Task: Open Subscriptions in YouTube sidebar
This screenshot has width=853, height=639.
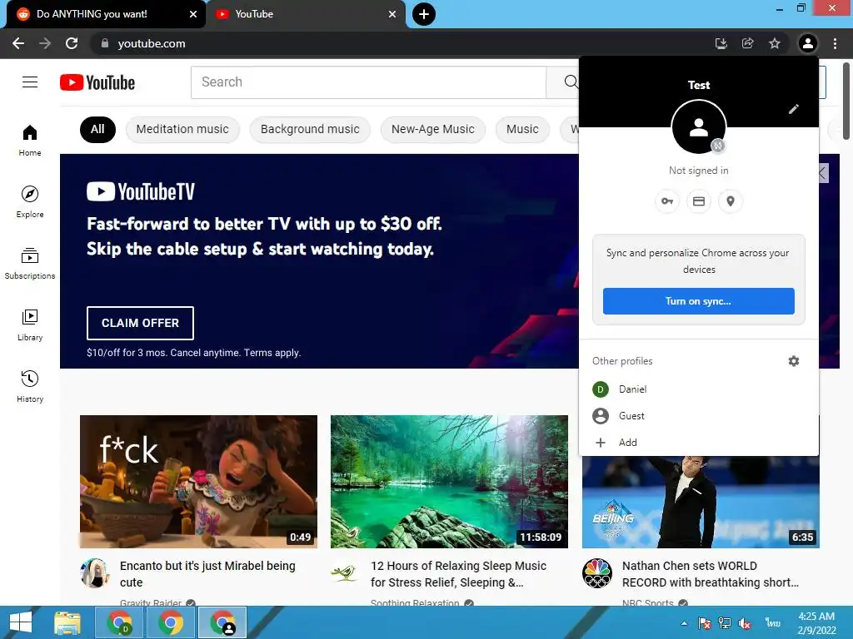Action: click(x=30, y=263)
